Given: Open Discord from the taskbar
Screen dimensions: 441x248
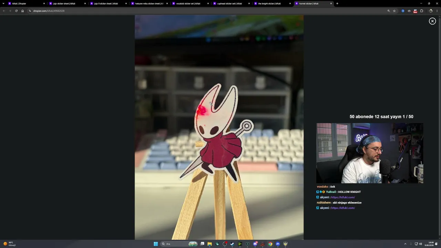Looking at the screenshot, I should click(255, 244).
